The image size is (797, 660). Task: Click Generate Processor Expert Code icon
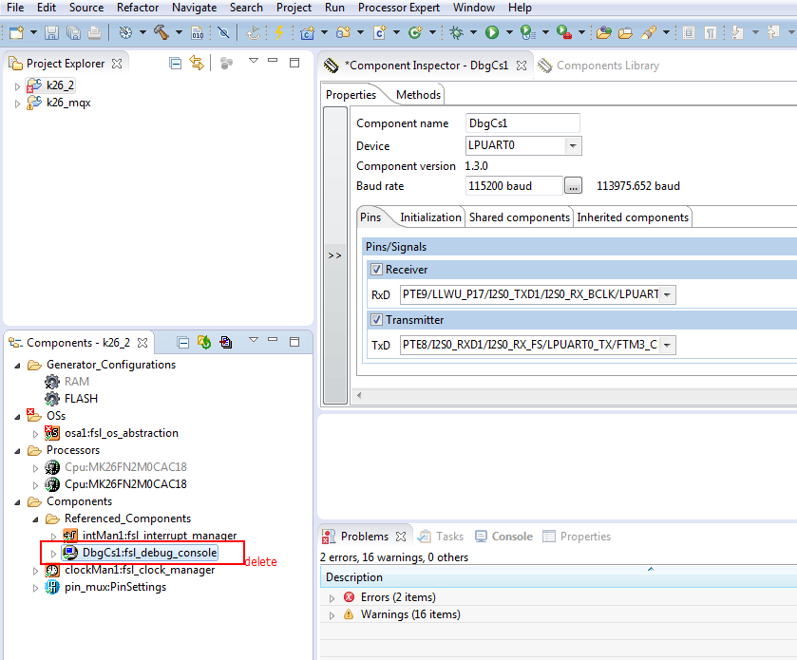point(204,343)
